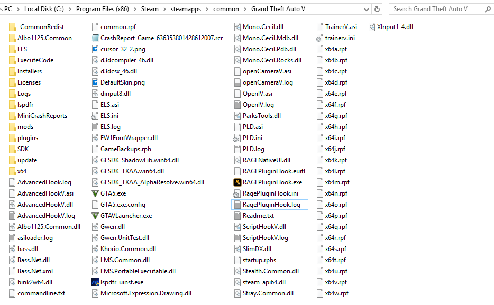Select the file name Mono.Cecil.Rocks.dll
Viewport: 494px width, 305px height.
coord(272,60)
